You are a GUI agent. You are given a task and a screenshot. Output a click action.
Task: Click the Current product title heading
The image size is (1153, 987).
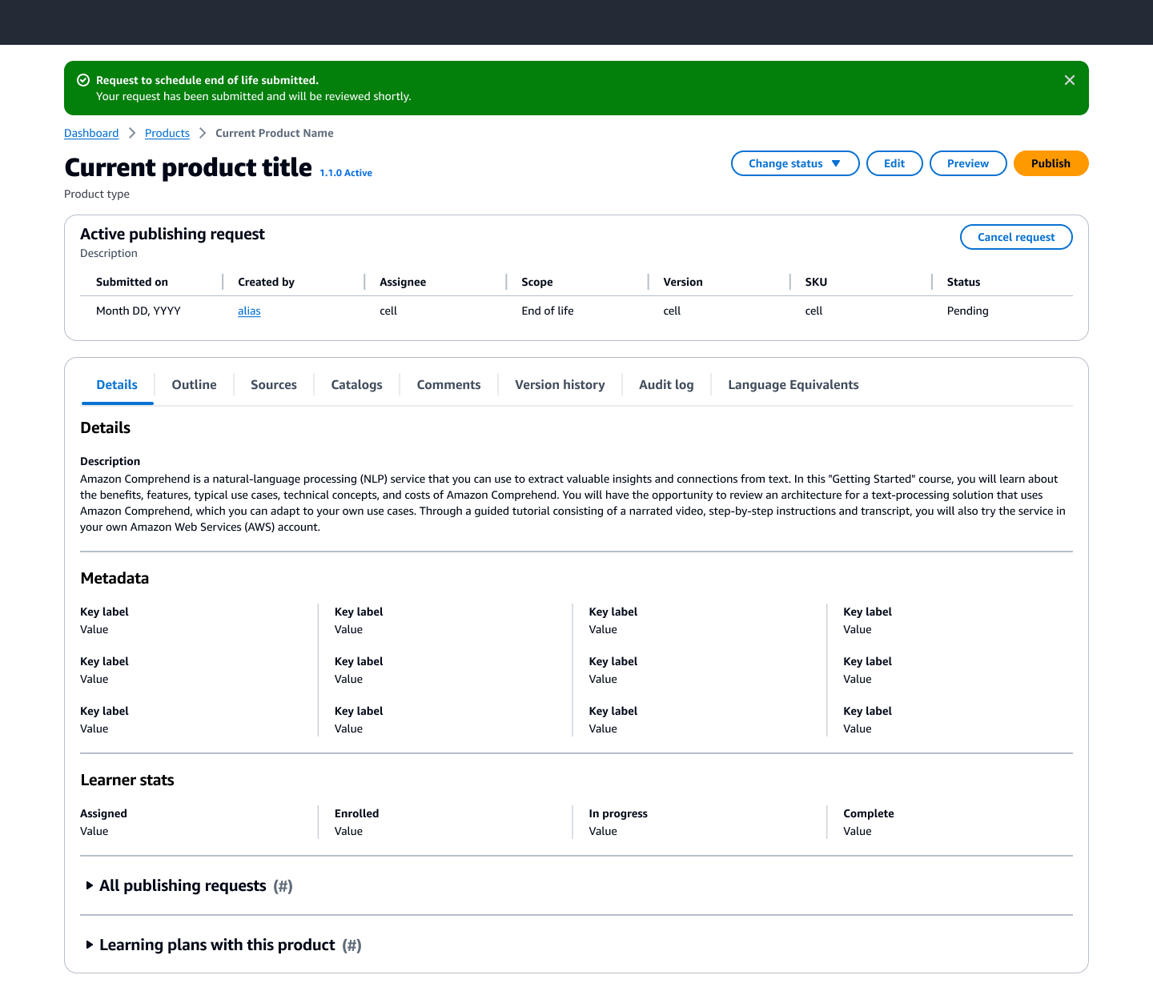pos(188,167)
